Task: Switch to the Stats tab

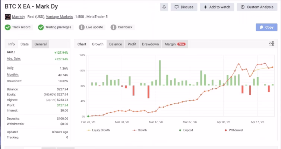Action: click(x=25, y=44)
